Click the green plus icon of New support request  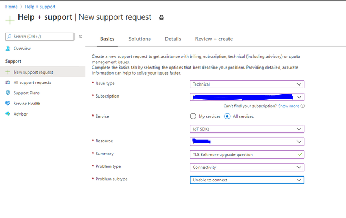(x=8, y=72)
